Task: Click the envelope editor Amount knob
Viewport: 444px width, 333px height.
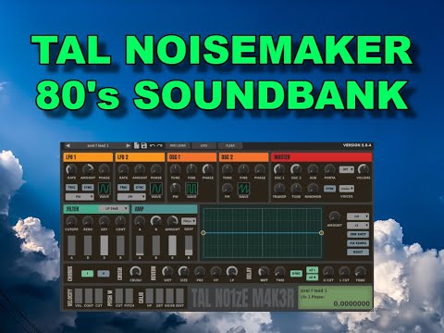Action: 335,216
